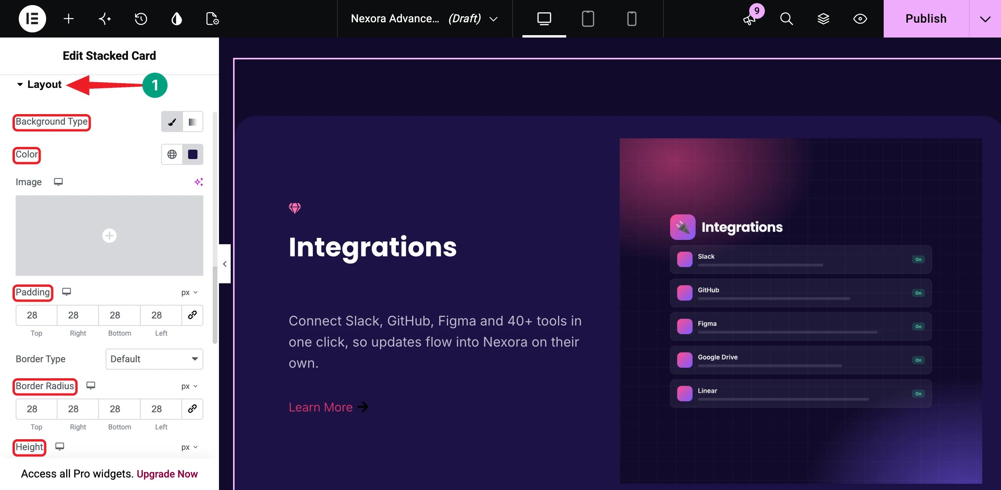
Task: Edit Padding Left value field
Action: point(161,315)
